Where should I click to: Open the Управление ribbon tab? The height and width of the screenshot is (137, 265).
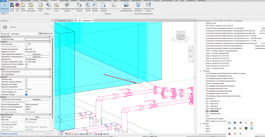tap(124, 0)
